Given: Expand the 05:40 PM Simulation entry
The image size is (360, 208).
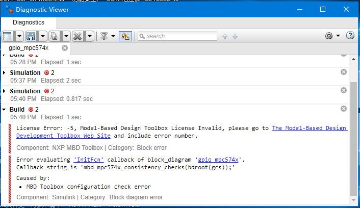Looking at the screenshot, I should point(4,91).
